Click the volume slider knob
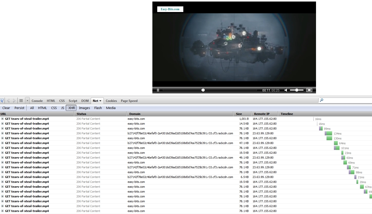The image size is (372, 214). pos(297,90)
